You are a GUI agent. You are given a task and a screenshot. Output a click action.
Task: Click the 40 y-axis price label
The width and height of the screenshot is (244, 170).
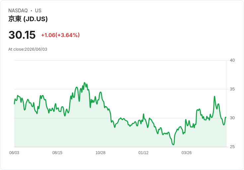coord(232,60)
